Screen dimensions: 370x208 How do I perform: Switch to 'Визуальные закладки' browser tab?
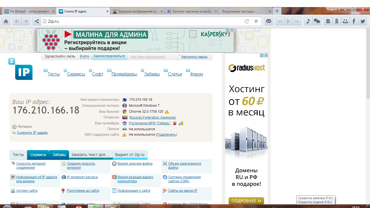tap(245, 11)
